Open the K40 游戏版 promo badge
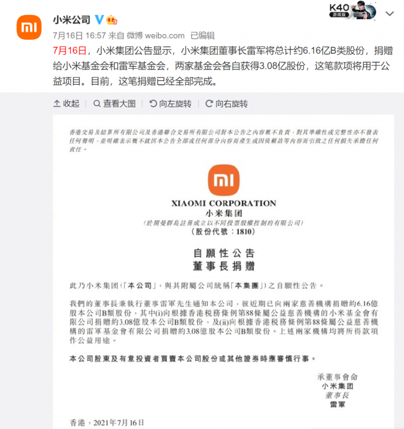 click(353, 11)
